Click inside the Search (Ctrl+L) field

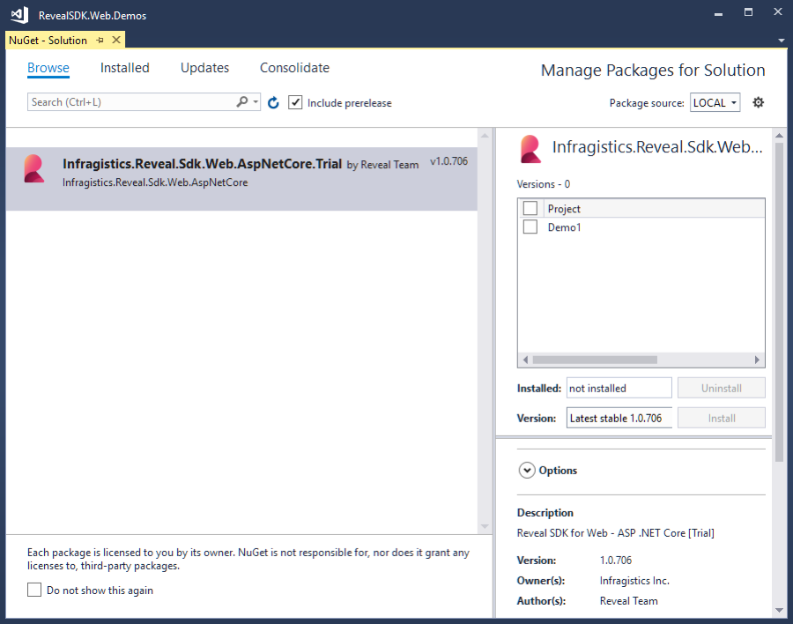coord(123,102)
